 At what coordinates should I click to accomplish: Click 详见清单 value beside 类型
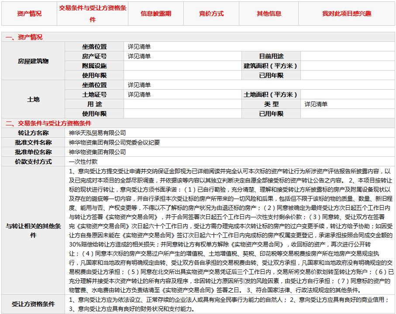pyautogui.click(x=316, y=104)
